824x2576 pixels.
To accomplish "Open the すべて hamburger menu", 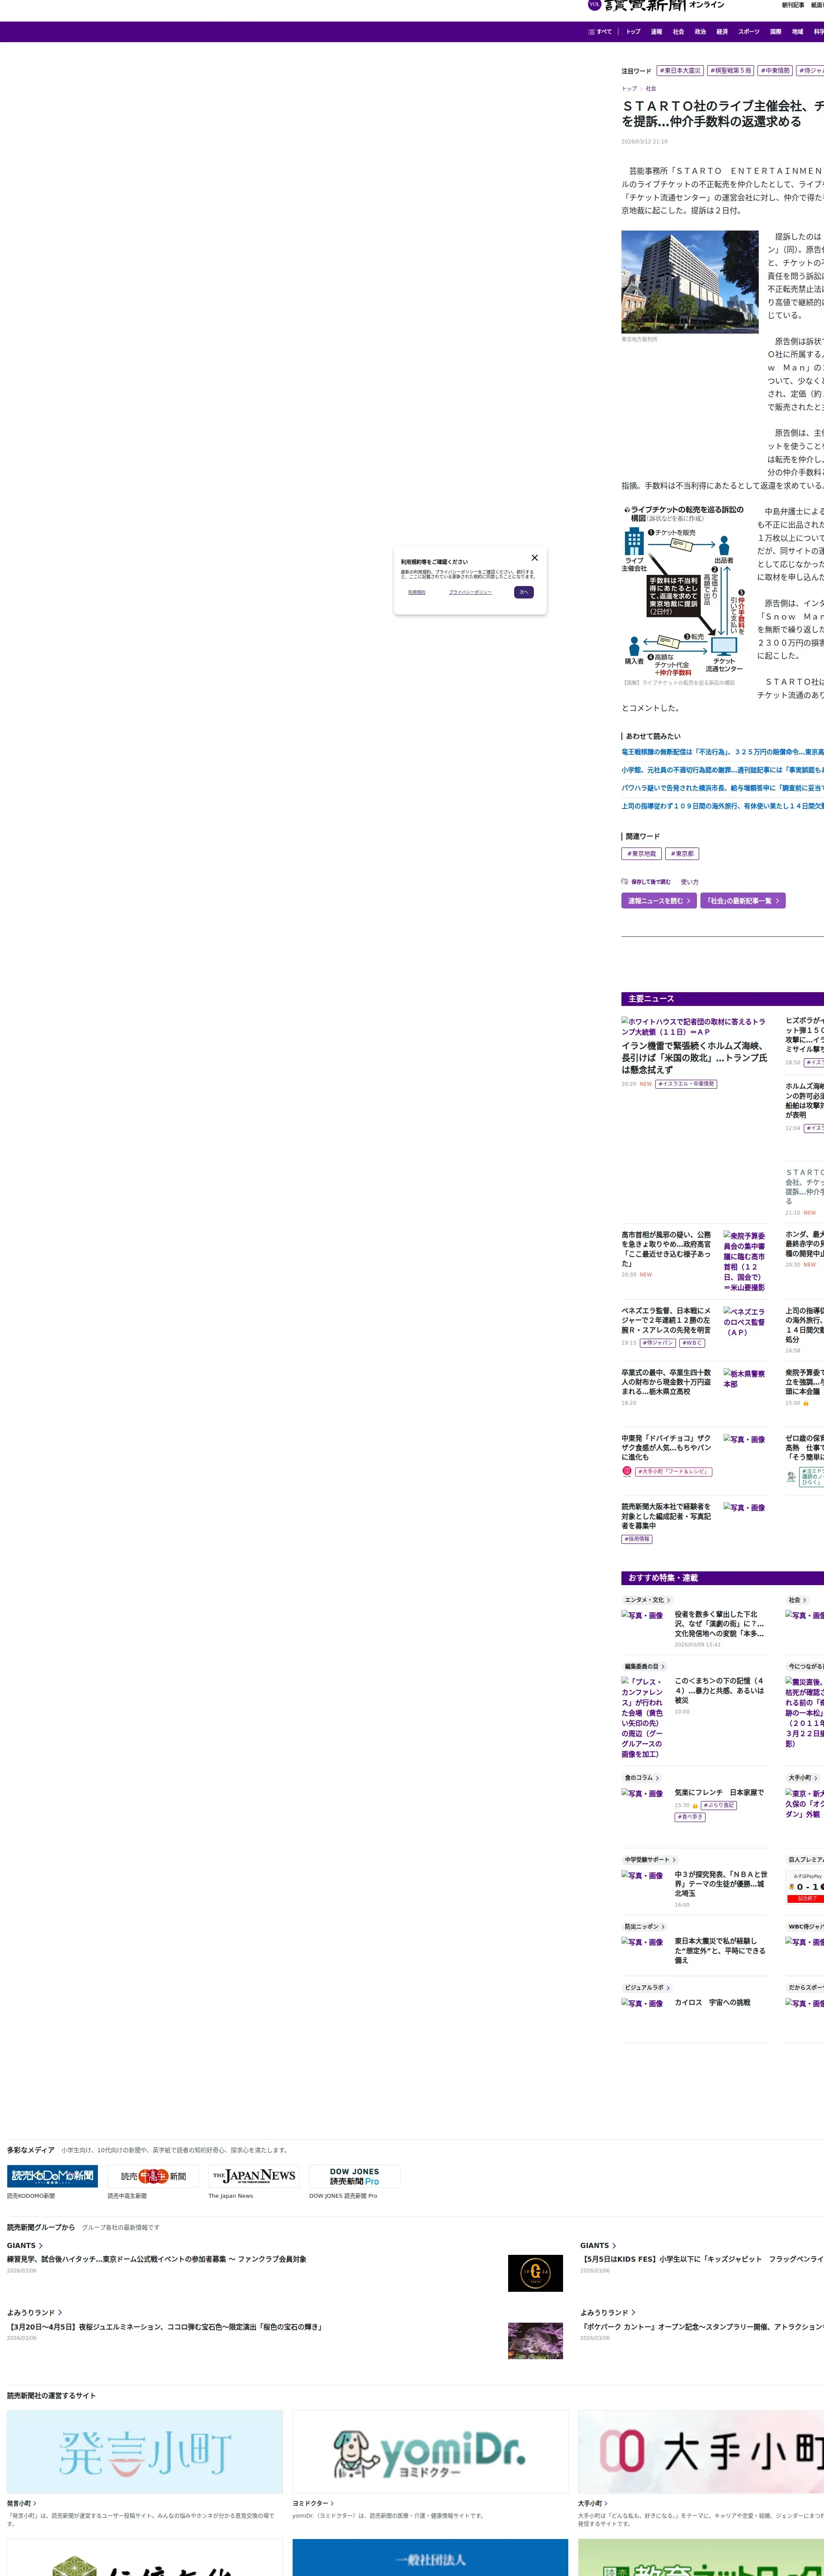I will click(x=600, y=32).
